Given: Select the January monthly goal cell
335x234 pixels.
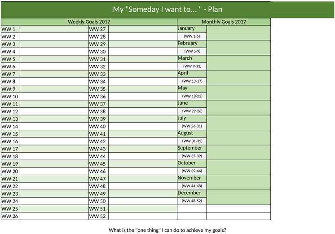Looking at the screenshot, I should pyautogui.click(x=238, y=33).
